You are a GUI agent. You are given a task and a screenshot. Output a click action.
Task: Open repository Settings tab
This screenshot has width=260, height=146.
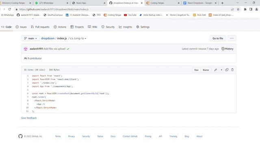pos(143,27)
